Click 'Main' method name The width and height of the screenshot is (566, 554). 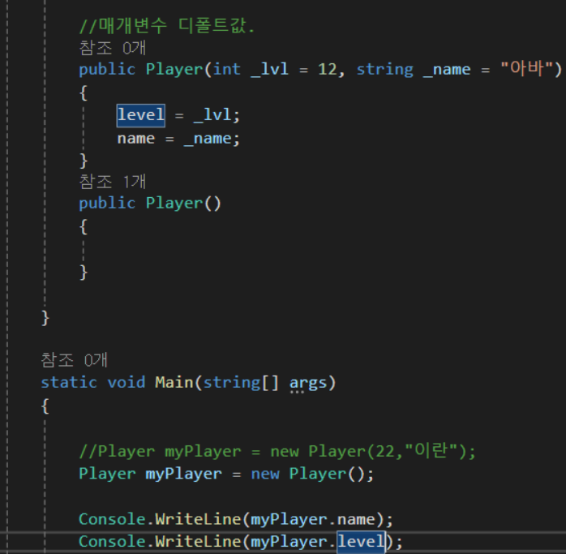pyautogui.click(x=174, y=382)
